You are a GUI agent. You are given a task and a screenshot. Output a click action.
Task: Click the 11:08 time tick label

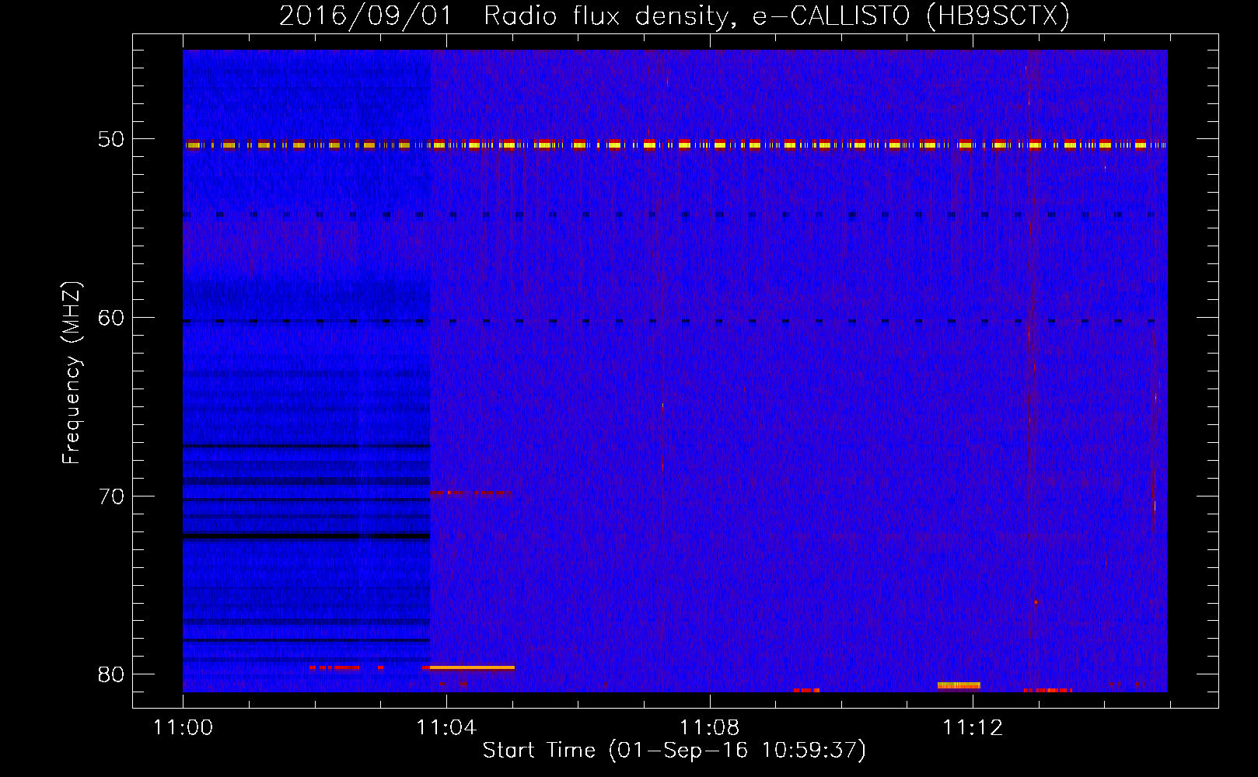[709, 728]
